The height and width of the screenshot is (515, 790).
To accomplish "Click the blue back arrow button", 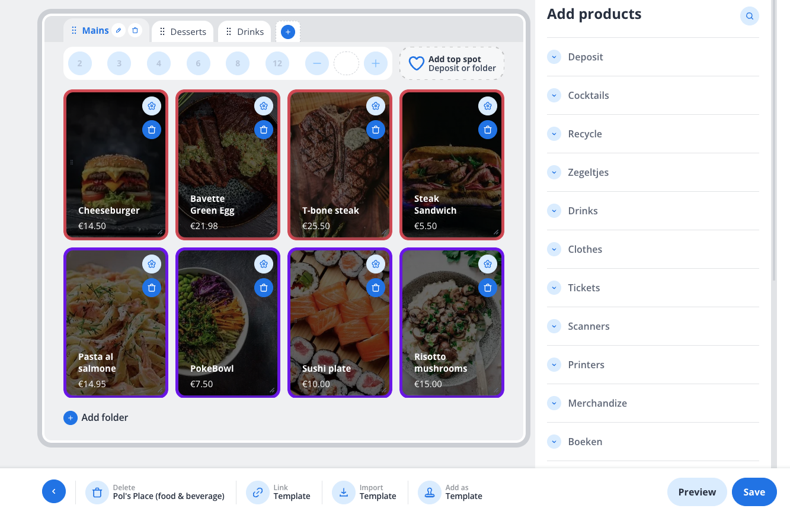I will point(54,491).
